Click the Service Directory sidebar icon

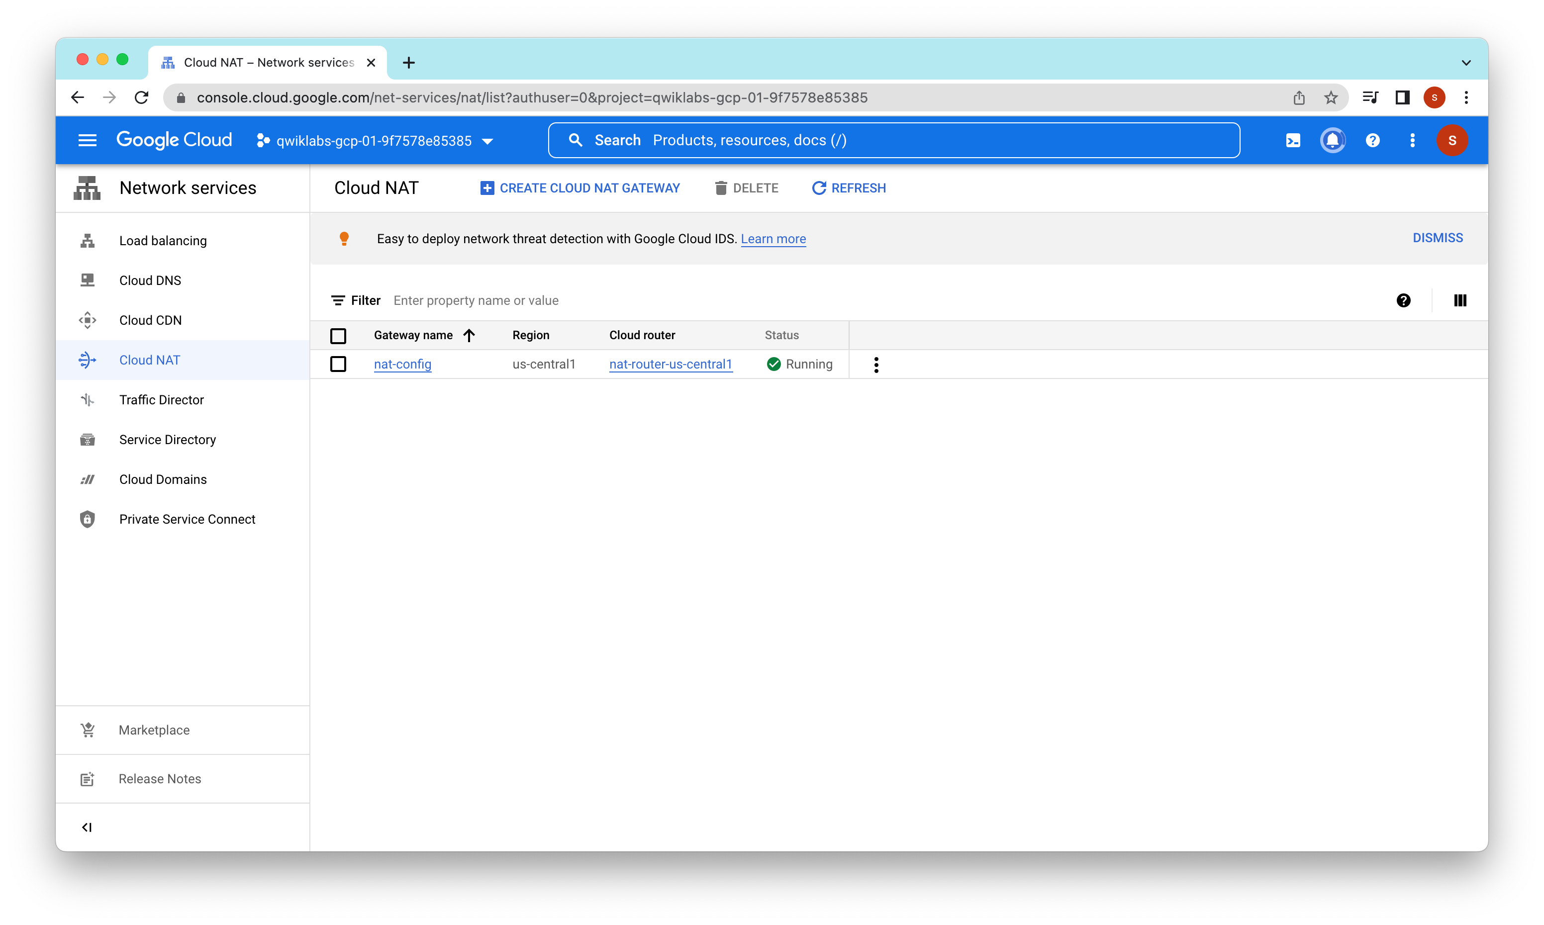point(88,440)
